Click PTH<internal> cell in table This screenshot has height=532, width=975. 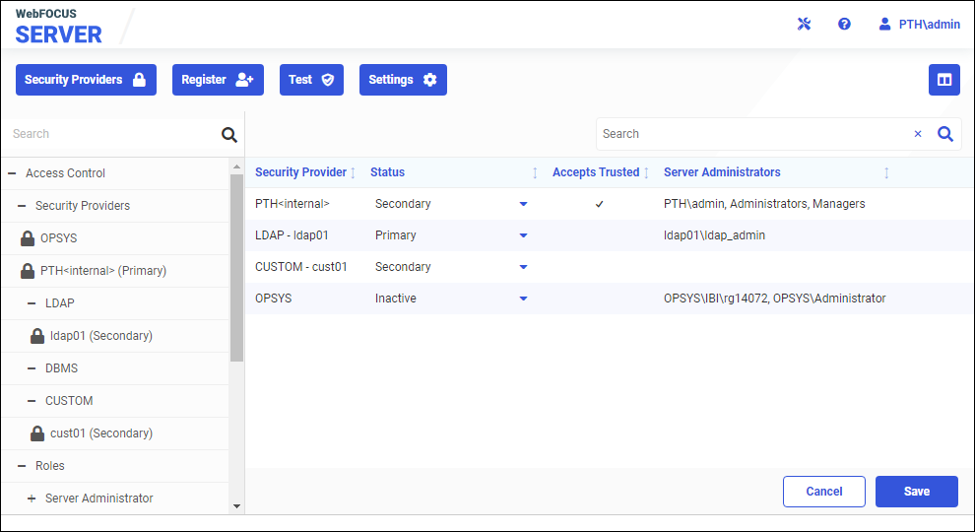292,204
